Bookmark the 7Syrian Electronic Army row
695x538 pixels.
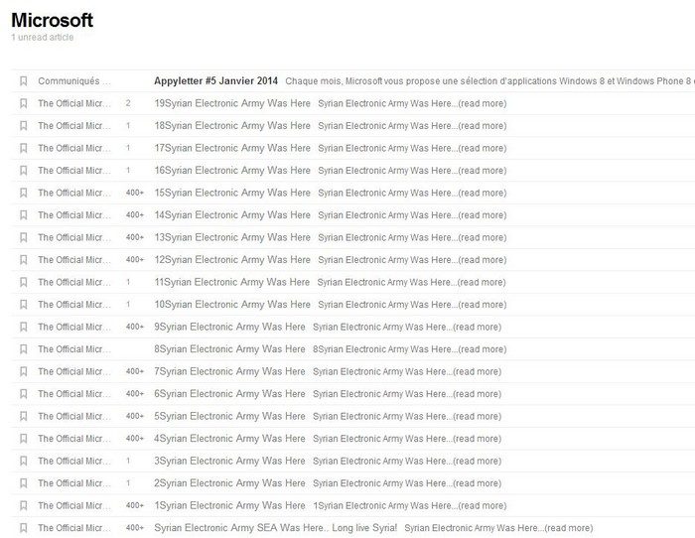coord(24,371)
